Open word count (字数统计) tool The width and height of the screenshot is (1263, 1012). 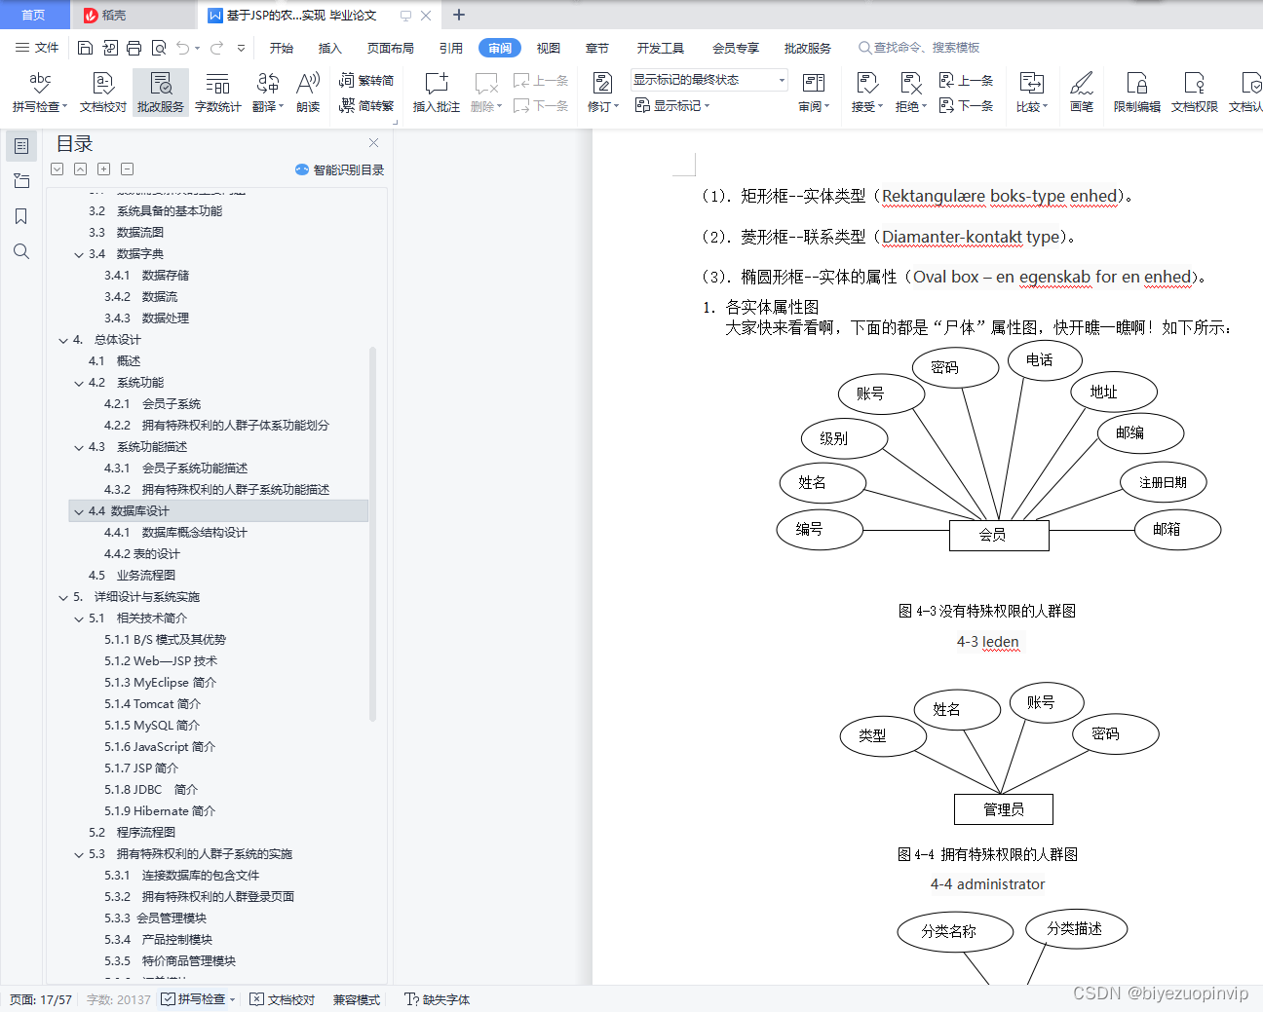tap(218, 93)
